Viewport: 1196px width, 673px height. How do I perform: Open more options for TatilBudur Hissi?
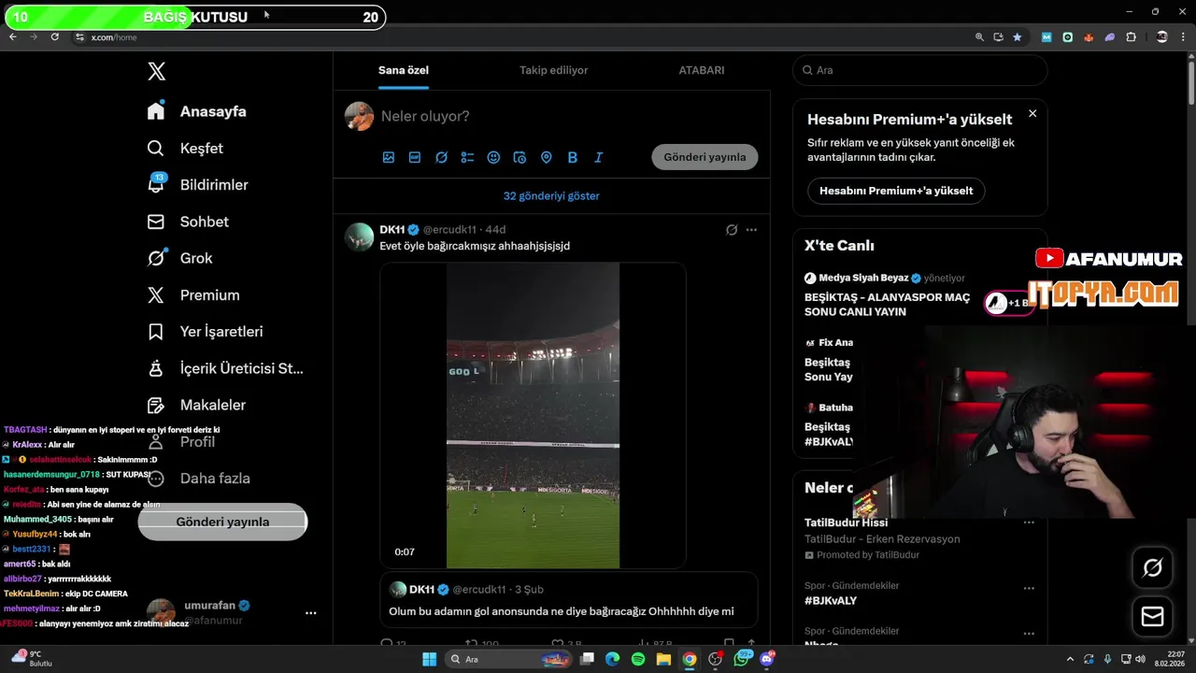pos(1029,523)
